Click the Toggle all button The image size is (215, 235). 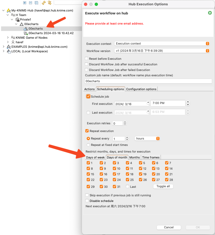(163, 186)
